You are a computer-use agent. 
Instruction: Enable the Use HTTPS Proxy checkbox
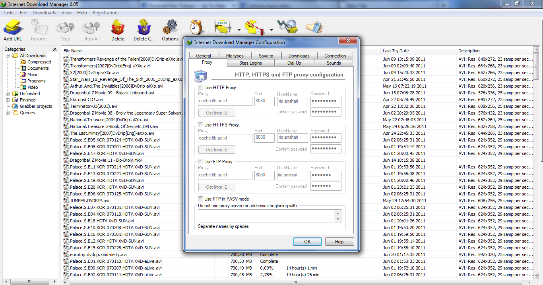[x=200, y=125]
